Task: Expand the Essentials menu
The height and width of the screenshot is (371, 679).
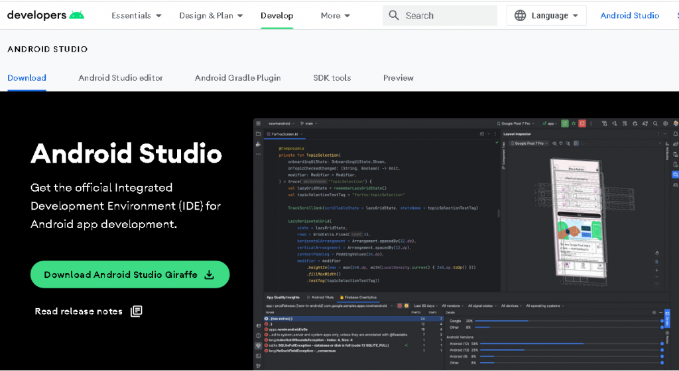Action: click(x=137, y=16)
